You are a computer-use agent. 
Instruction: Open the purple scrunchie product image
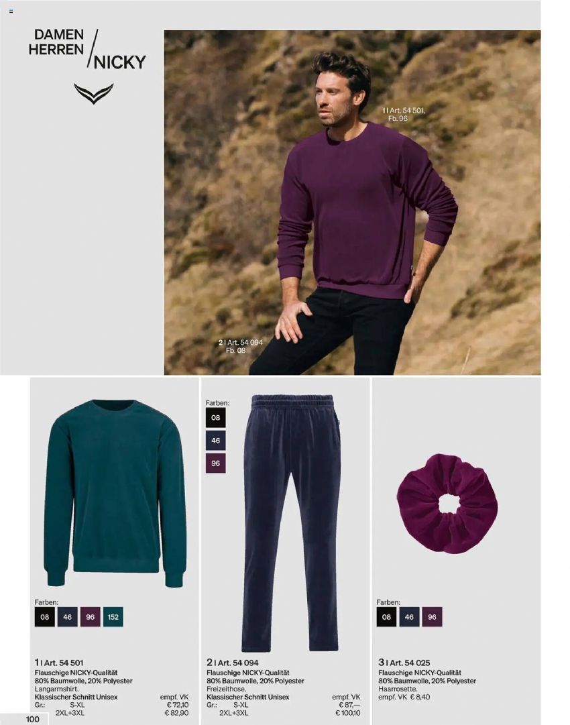[447, 504]
